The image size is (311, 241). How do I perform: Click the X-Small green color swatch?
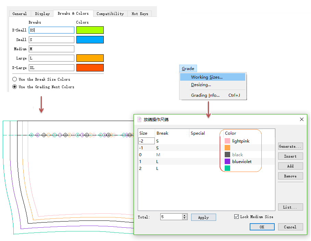click(90, 30)
